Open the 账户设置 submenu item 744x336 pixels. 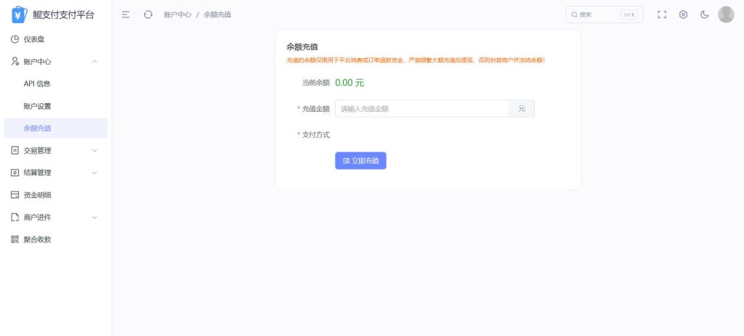pyautogui.click(x=55, y=106)
